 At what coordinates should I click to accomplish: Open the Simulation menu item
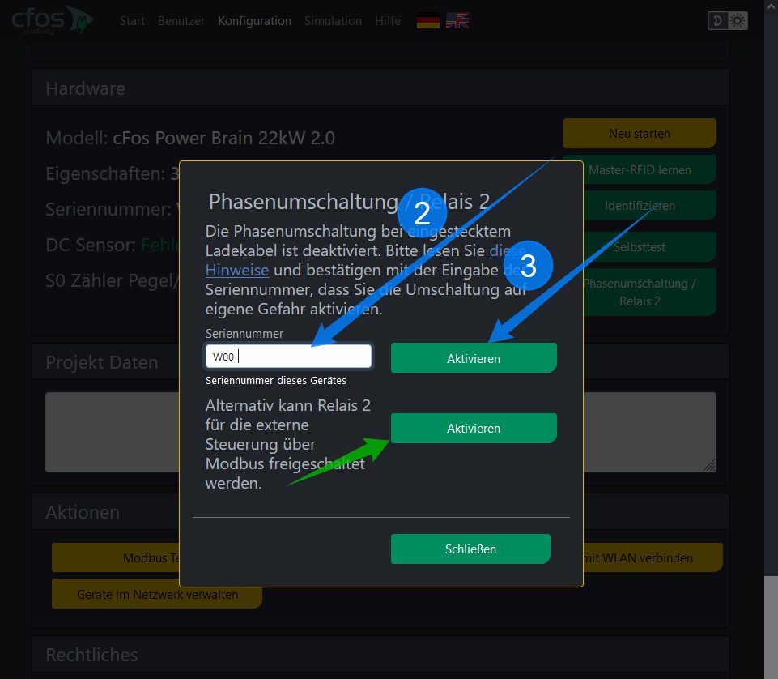(333, 21)
